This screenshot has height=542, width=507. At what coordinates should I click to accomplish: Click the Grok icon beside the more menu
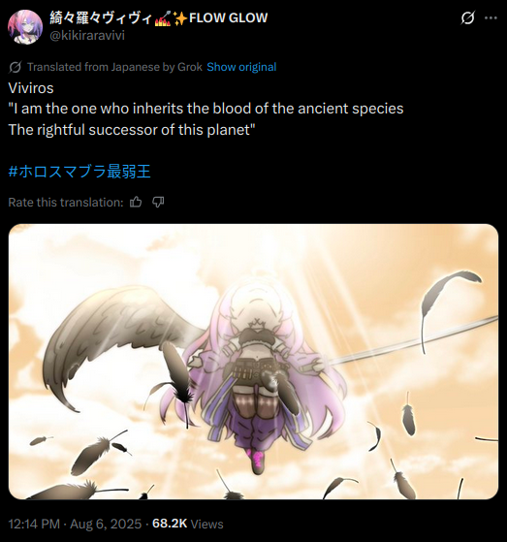(467, 17)
